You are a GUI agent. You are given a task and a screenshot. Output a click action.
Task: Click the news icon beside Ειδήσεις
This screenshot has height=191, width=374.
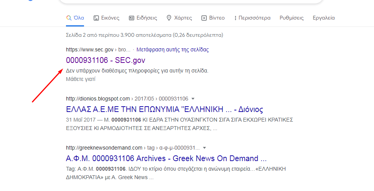[132, 18]
